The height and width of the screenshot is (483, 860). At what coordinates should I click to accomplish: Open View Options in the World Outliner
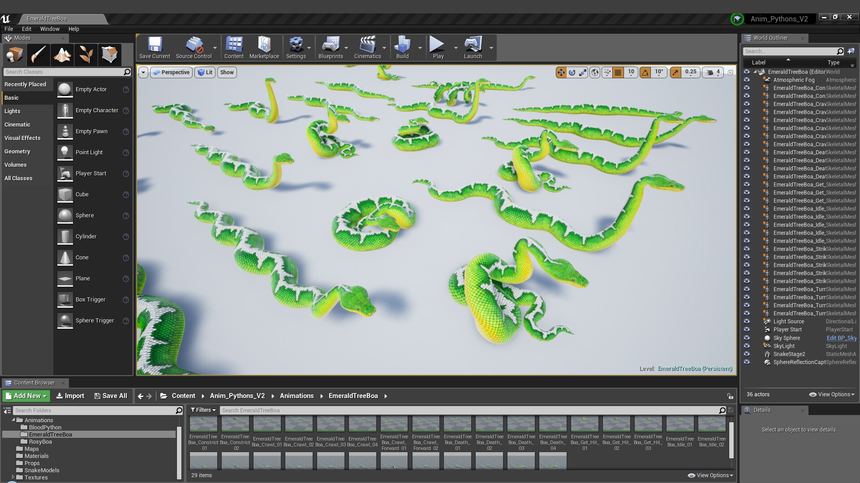832,394
